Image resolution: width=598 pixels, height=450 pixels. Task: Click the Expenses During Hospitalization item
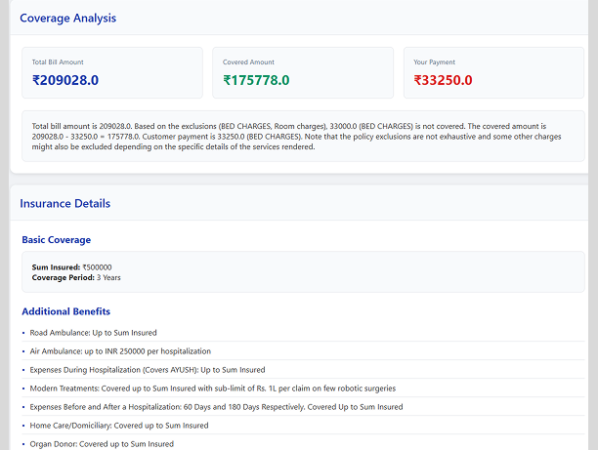coord(147,370)
